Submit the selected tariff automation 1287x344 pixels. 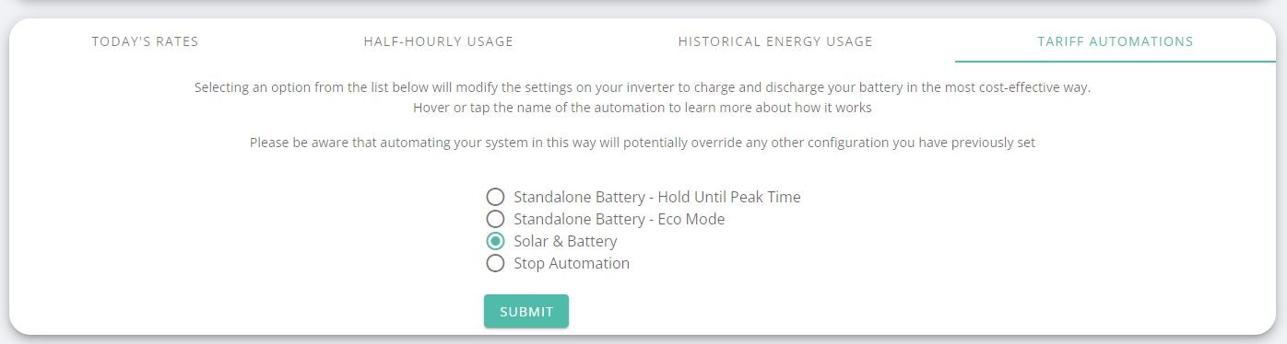[x=526, y=311]
